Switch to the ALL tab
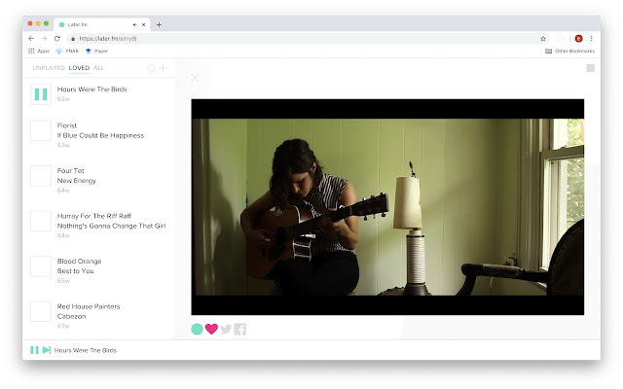 [99, 68]
